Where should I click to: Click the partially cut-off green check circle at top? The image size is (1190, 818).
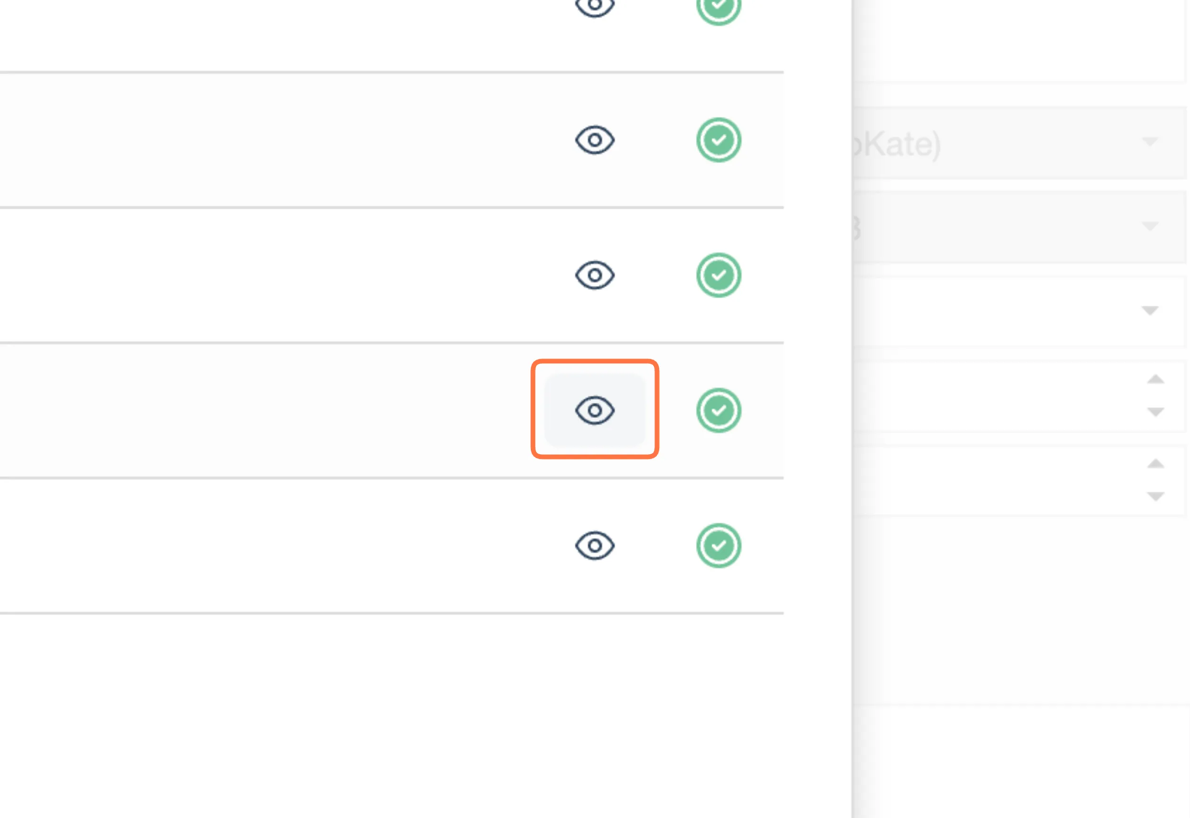coord(719,8)
